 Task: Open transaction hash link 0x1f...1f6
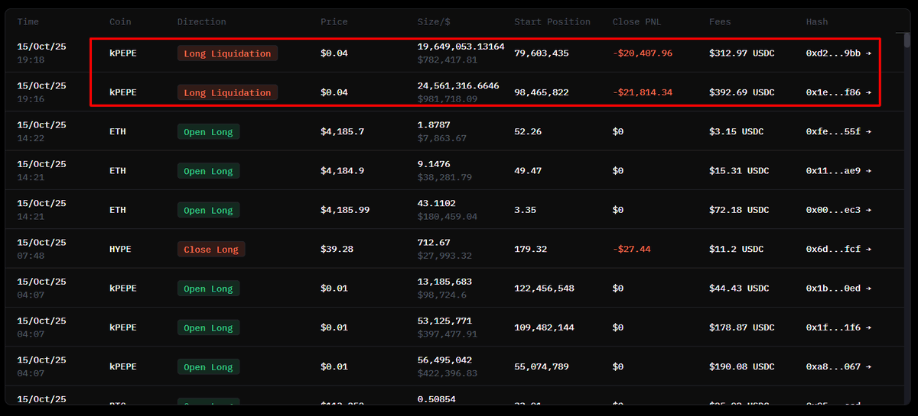point(833,327)
